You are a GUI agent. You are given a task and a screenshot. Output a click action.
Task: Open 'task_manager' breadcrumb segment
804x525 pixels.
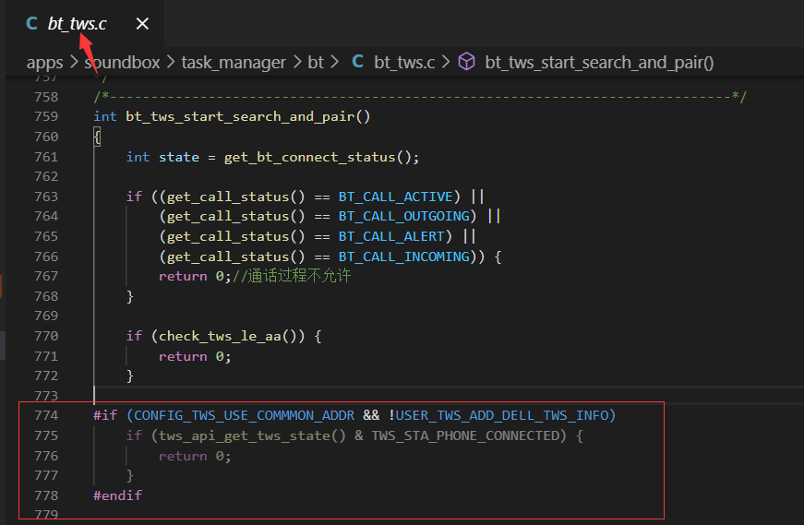[234, 63]
